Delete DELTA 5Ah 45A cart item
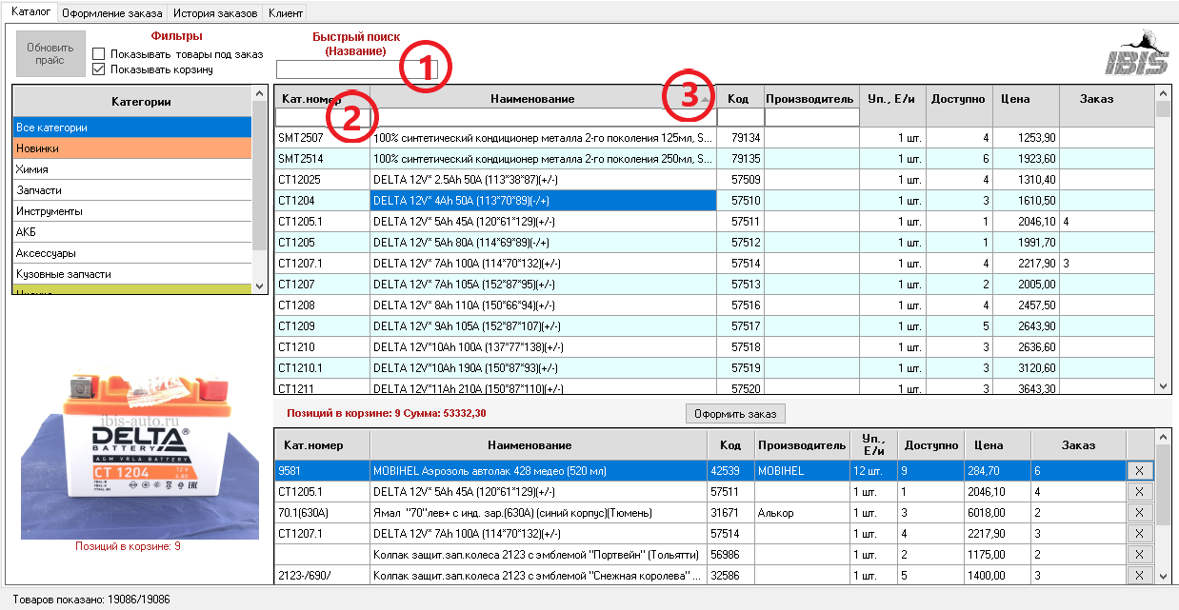 (x=1139, y=491)
